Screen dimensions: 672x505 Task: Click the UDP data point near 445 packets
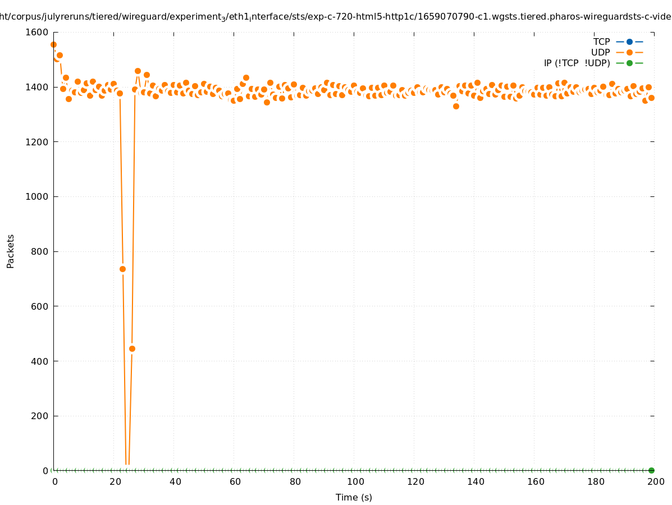coord(132,348)
